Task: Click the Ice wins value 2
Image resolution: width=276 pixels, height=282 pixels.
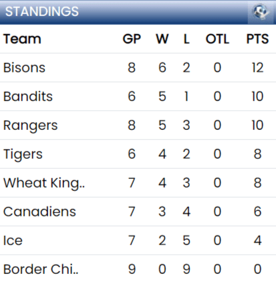Action: pos(162,240)
